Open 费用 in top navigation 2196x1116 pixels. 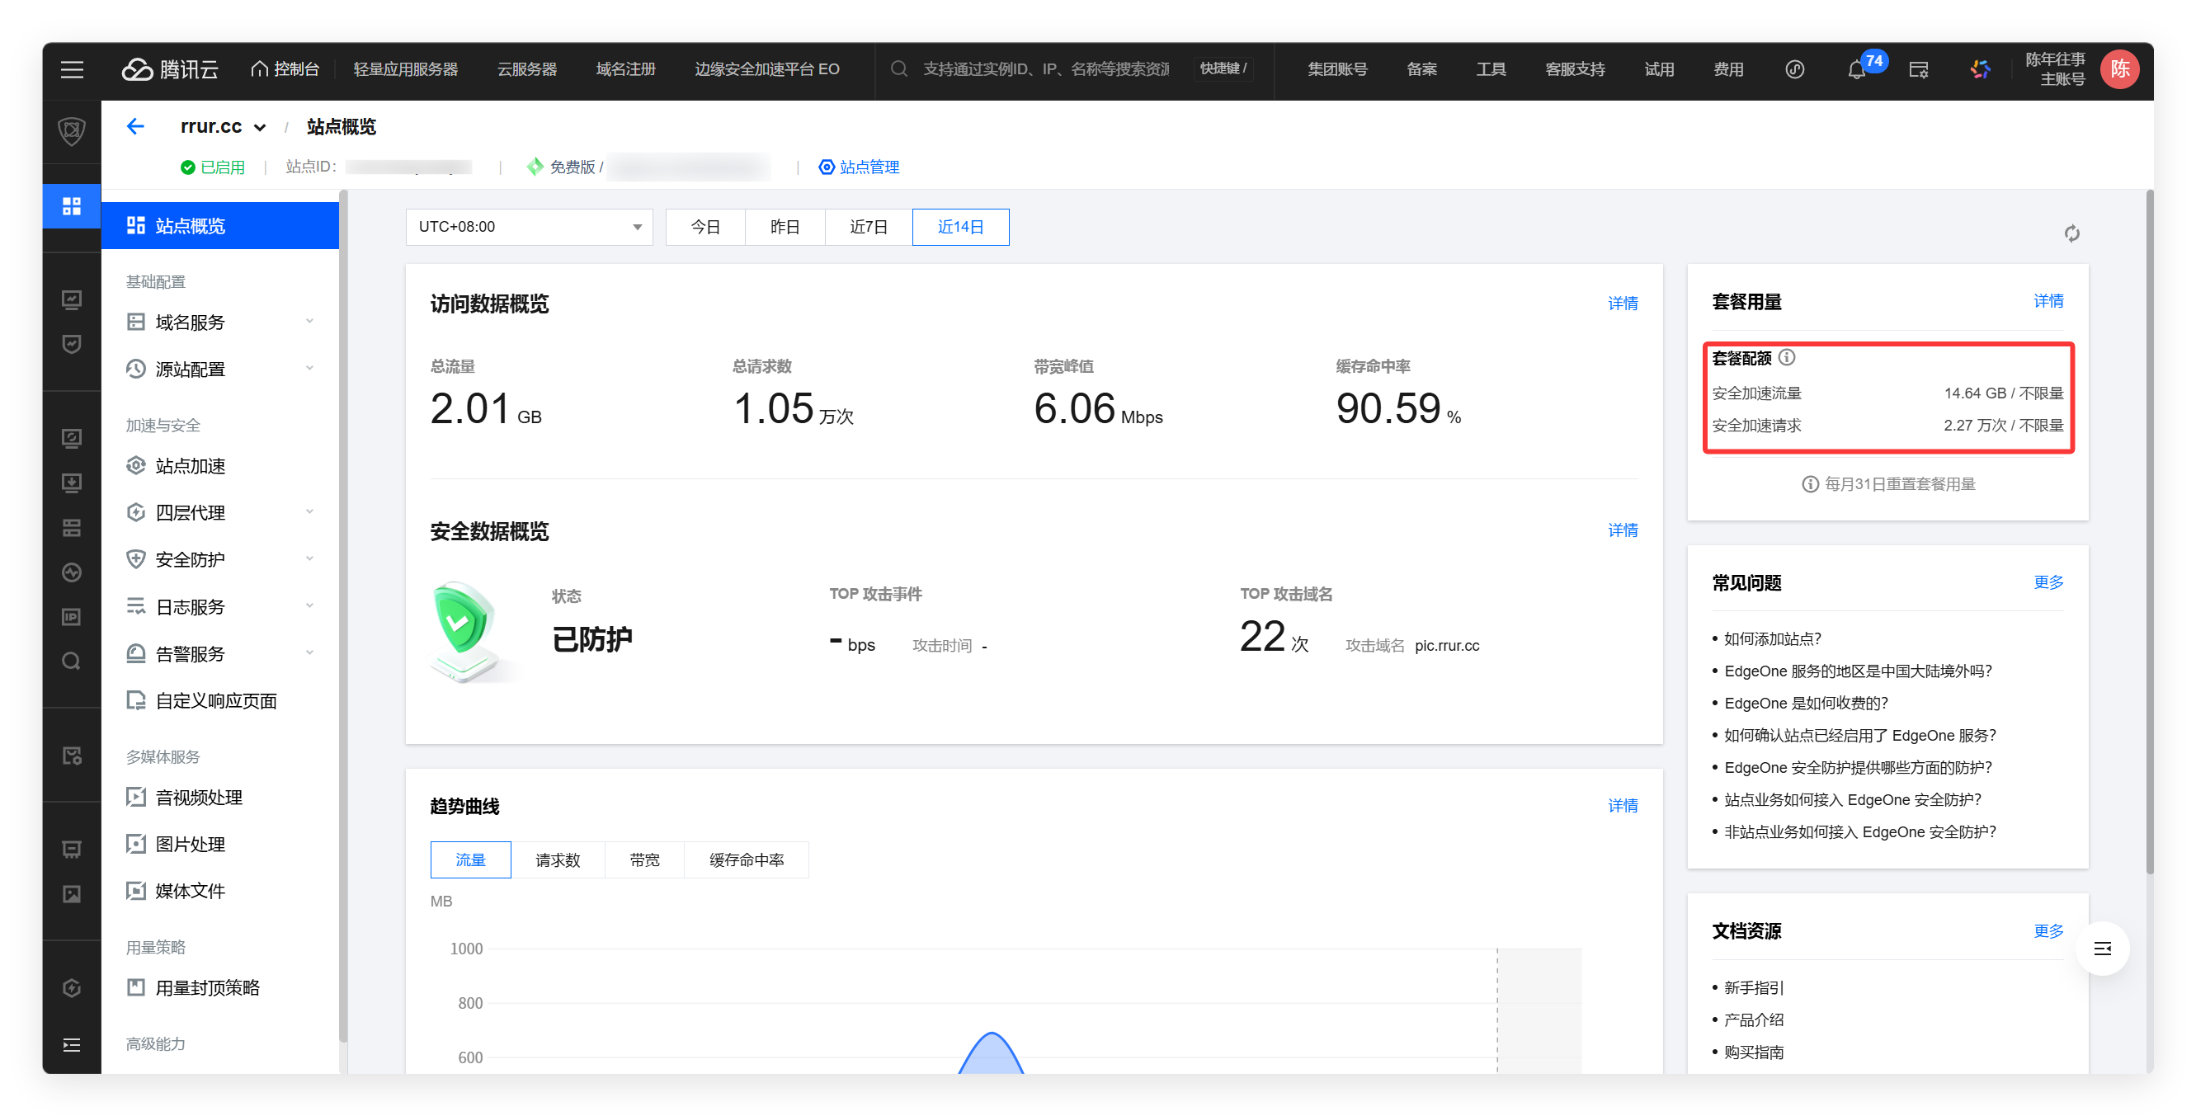[1728, 70]
